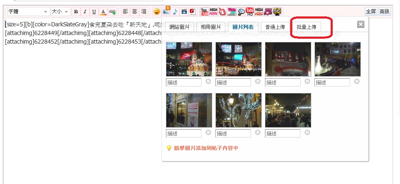This screenshot has height=184, width=400.
Task: Click the speech bubble magnifier icon
Action: point(241,12)
